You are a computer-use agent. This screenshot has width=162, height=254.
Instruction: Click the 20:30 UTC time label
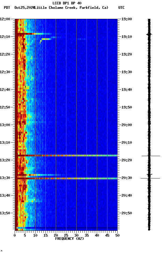pyautogui.click(x=127, y=178)
